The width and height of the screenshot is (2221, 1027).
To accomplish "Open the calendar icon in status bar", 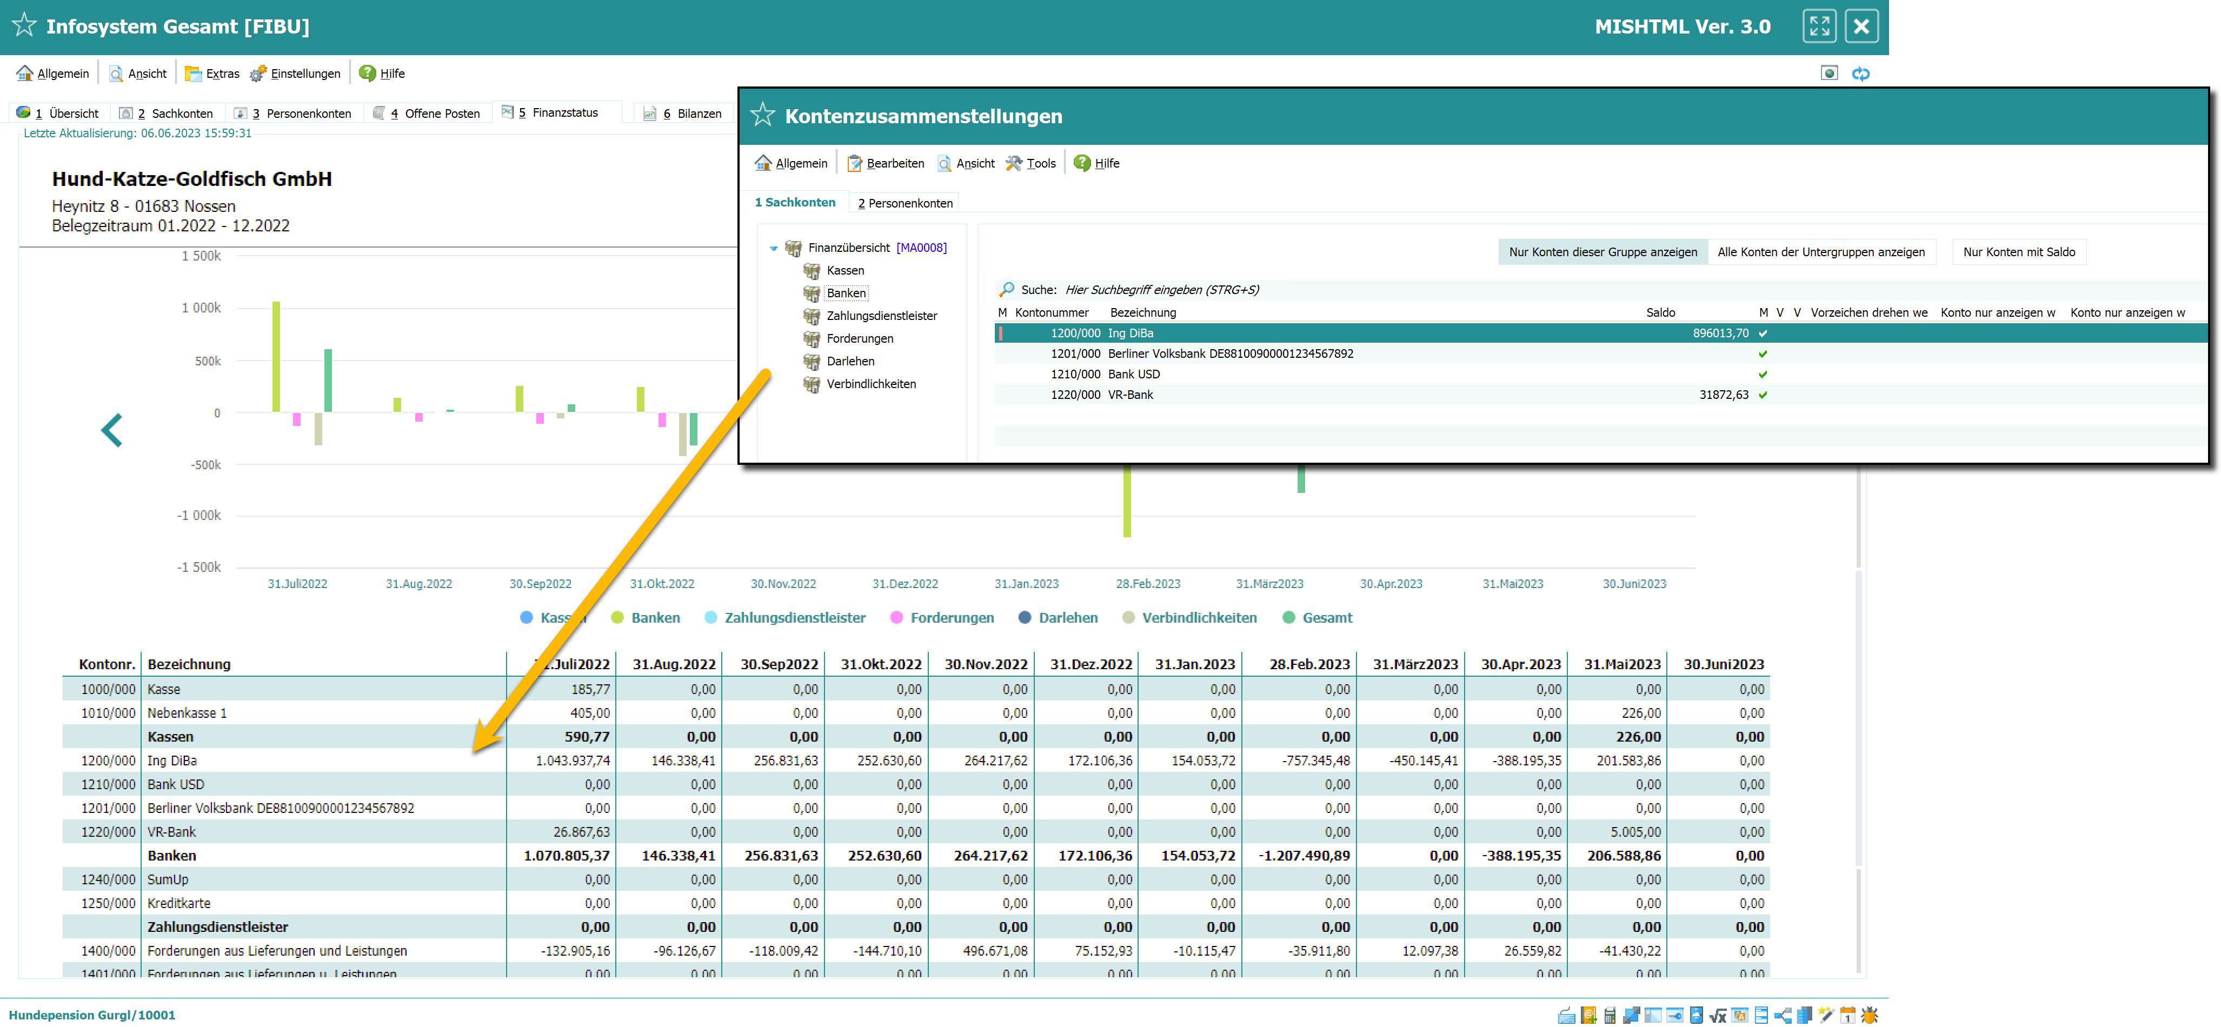I will click(1847, 1015).
